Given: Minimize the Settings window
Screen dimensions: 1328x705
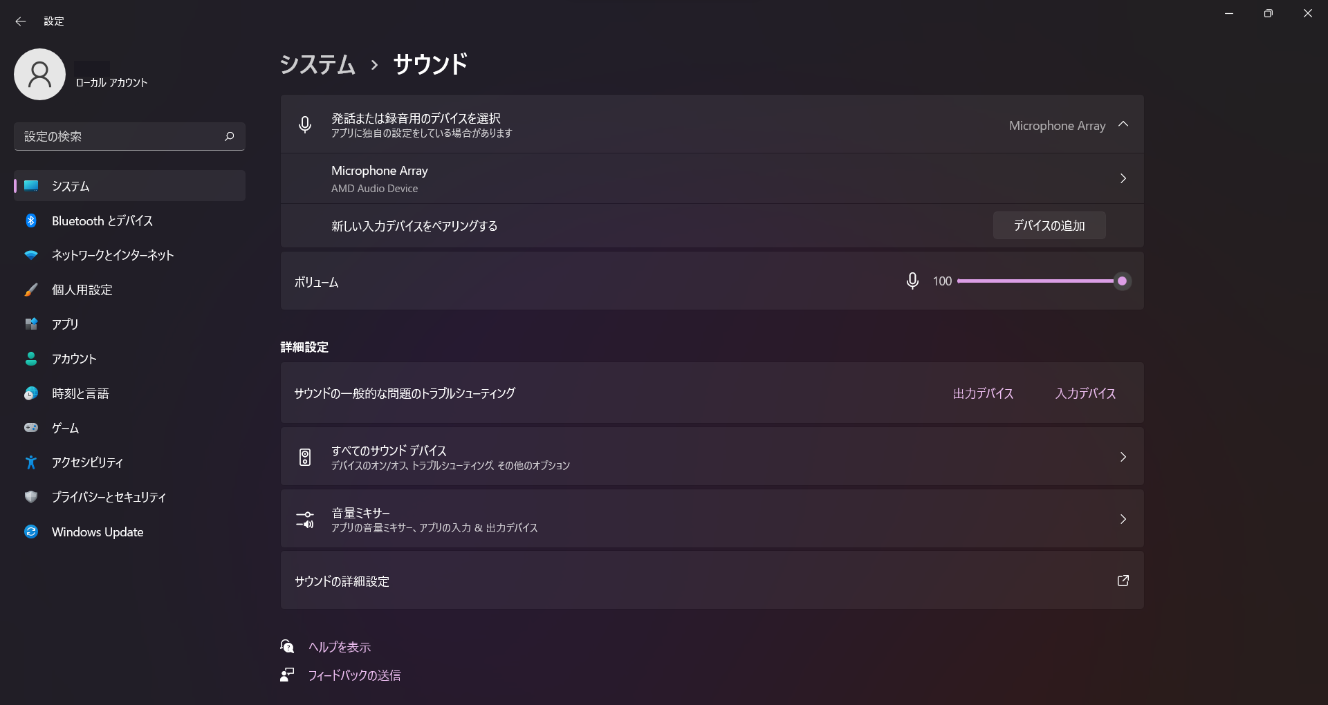Looking at the screenshot, I should click(x=1229, y=13).
